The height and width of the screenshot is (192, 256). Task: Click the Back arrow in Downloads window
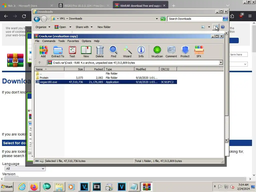tap(37, 19)
